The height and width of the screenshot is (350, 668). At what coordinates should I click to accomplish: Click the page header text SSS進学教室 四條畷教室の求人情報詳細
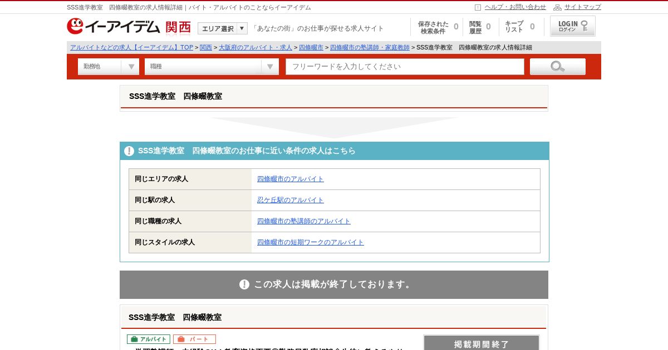125,7
